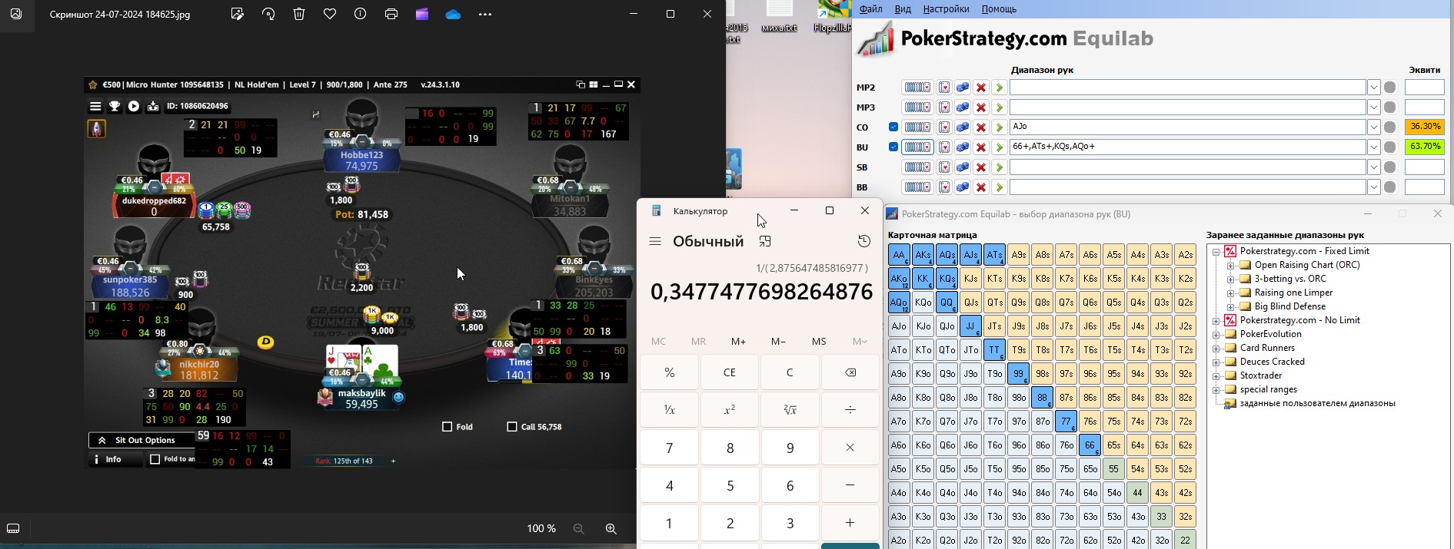Viewport: 1454px width, 549px height.
Task: Select the 55 pair in matrix
Action: pos(1114,469)
